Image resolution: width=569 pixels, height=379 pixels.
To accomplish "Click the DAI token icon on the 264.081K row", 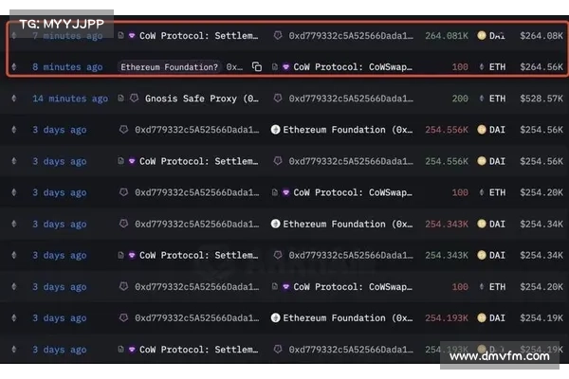I will coord(481,36).
